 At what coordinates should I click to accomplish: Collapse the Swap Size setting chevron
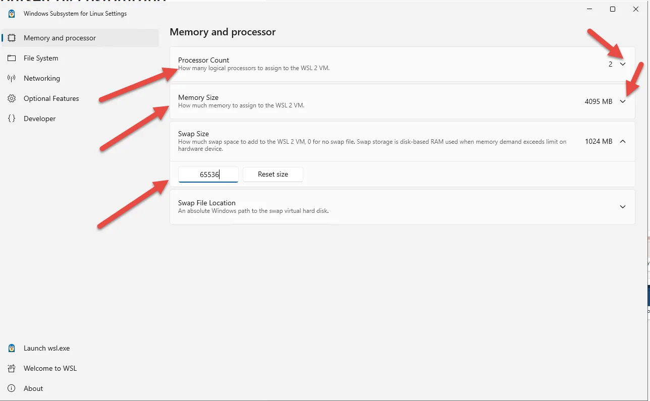coord(623,141)
